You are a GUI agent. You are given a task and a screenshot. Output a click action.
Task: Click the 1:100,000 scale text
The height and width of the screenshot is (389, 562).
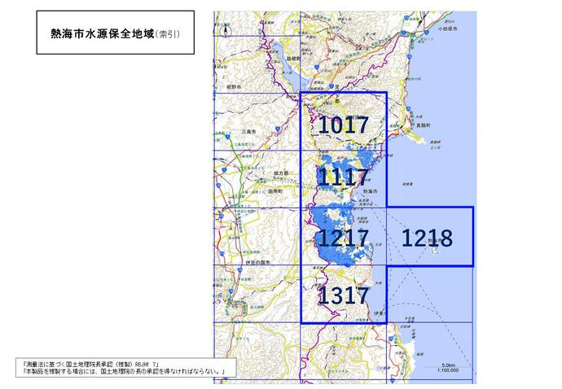[x=448, y=370]
